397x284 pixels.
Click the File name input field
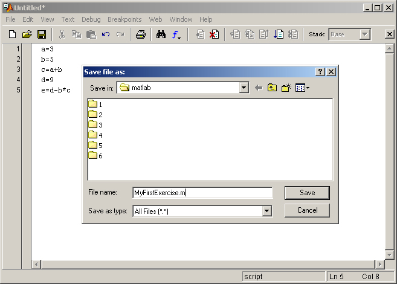pyautogui.click(x=202, y=193)
